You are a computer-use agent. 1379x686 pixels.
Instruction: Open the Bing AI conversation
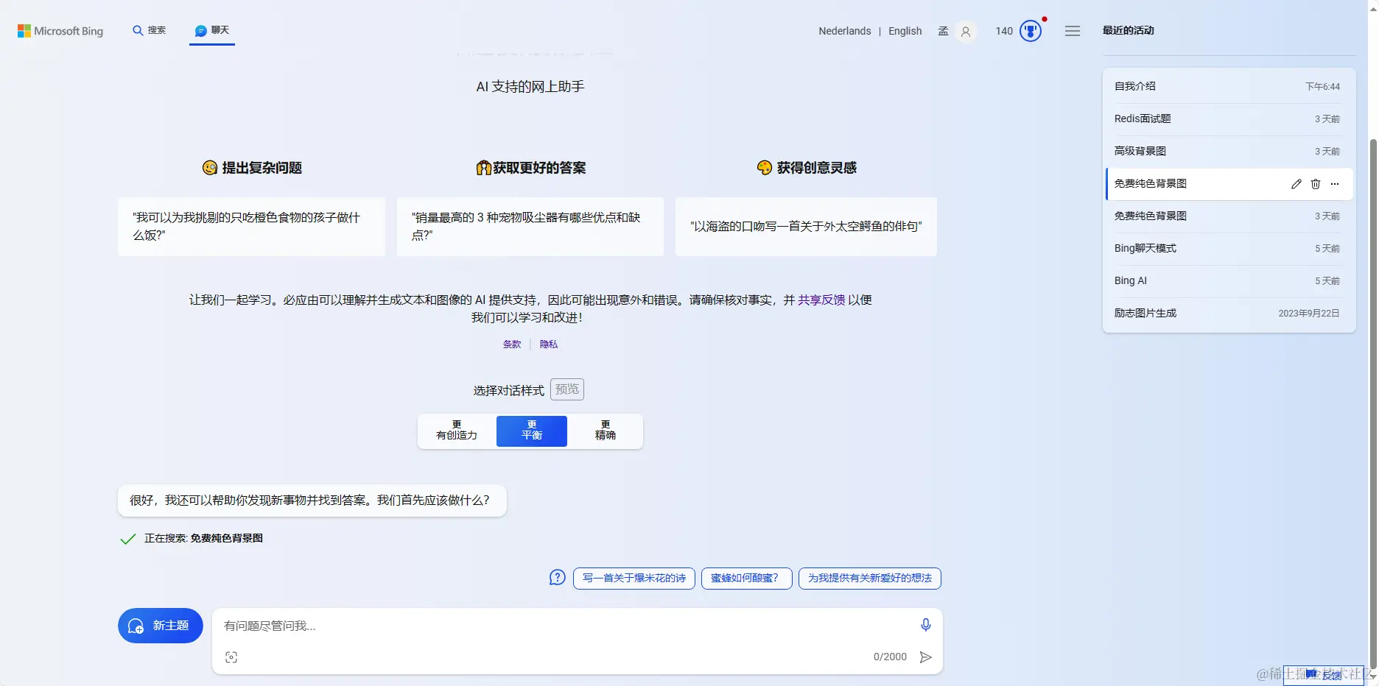1228,280
